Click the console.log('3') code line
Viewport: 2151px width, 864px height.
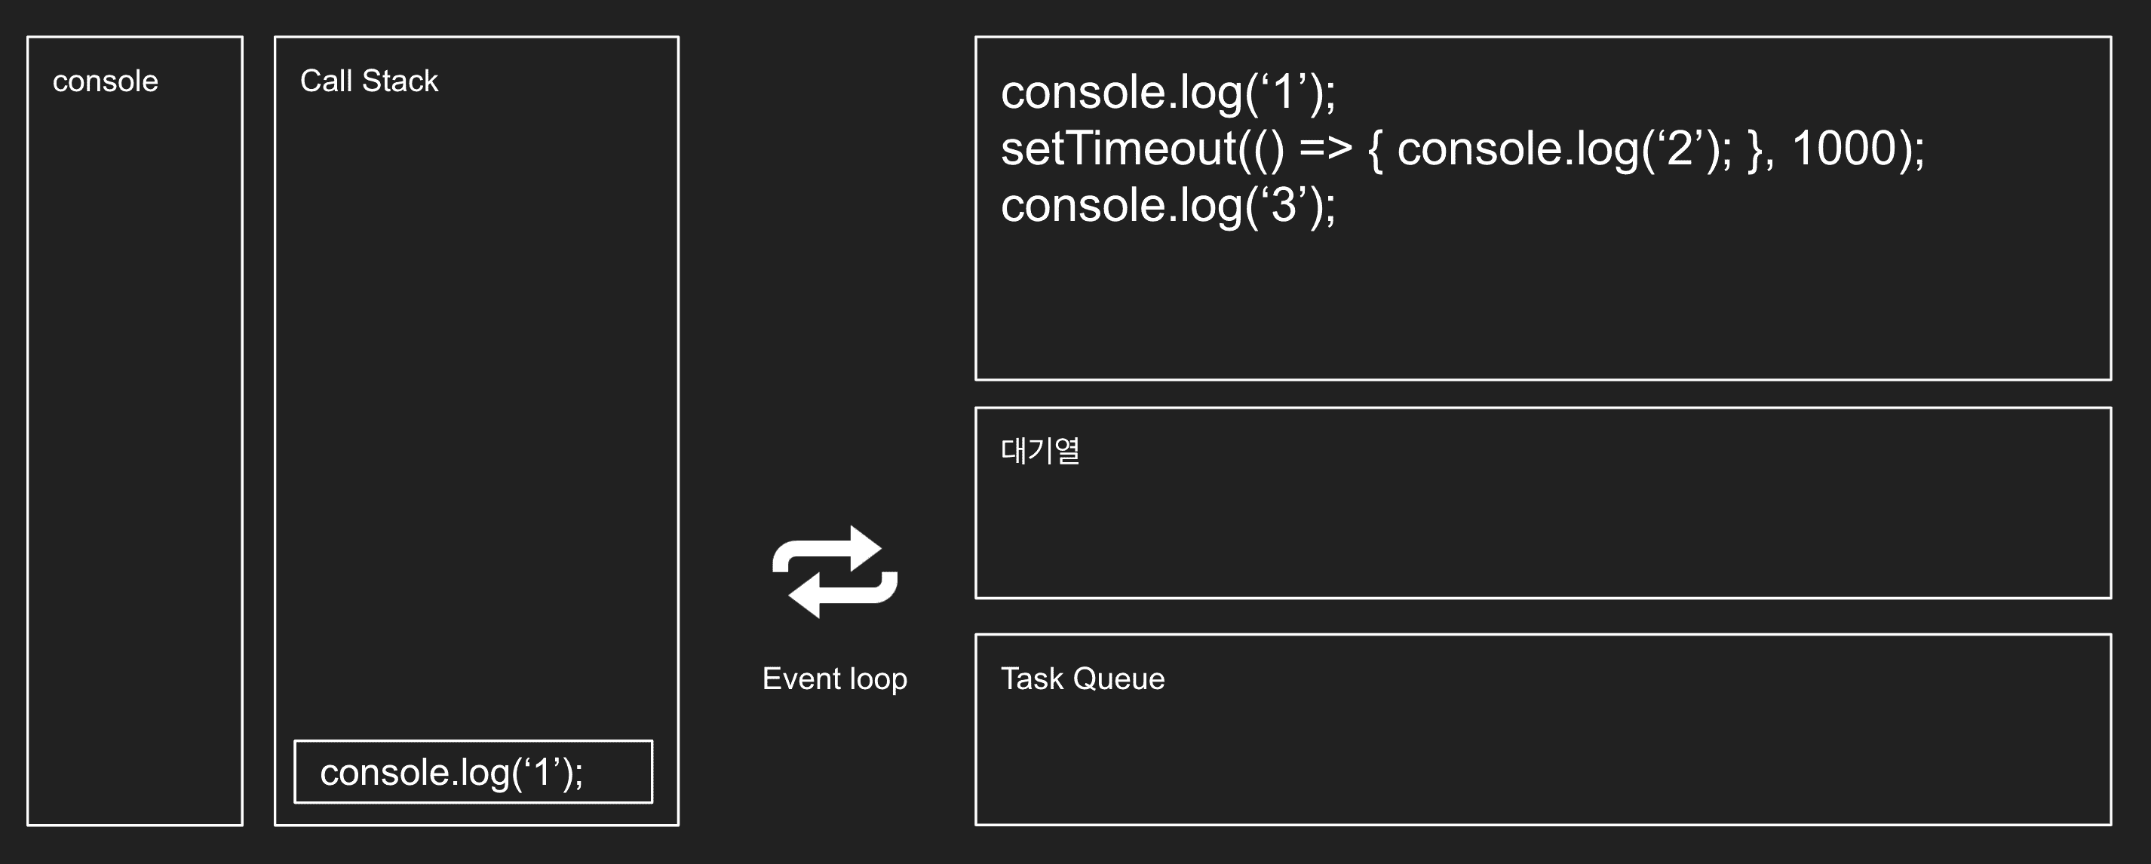coord(1168,205)
